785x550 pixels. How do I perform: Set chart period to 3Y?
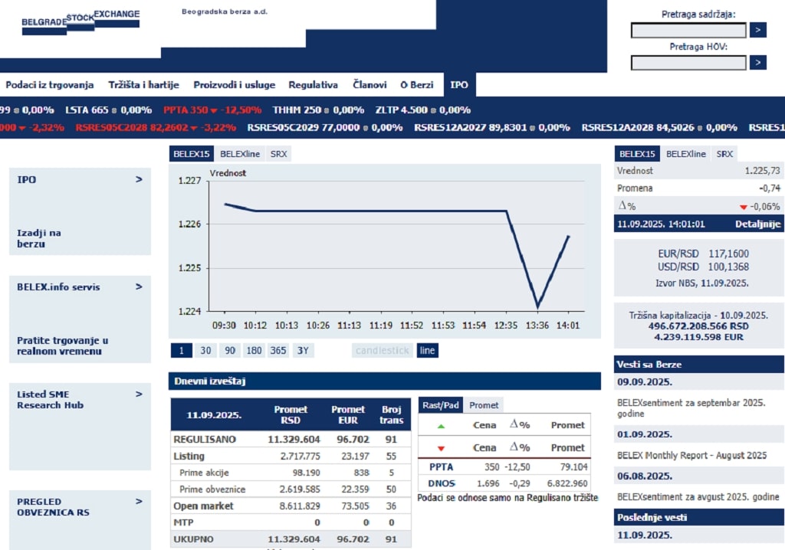coord(303,350)
